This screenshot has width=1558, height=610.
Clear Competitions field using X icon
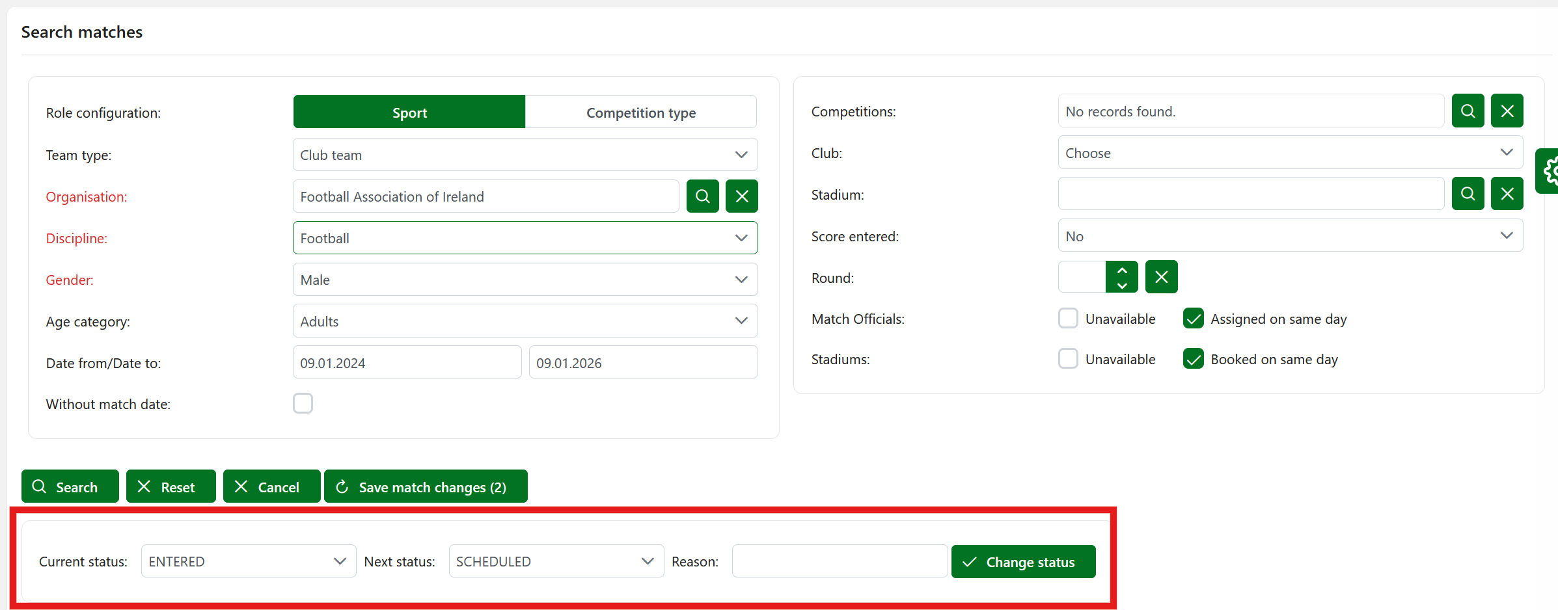(x=1507, y=111)
